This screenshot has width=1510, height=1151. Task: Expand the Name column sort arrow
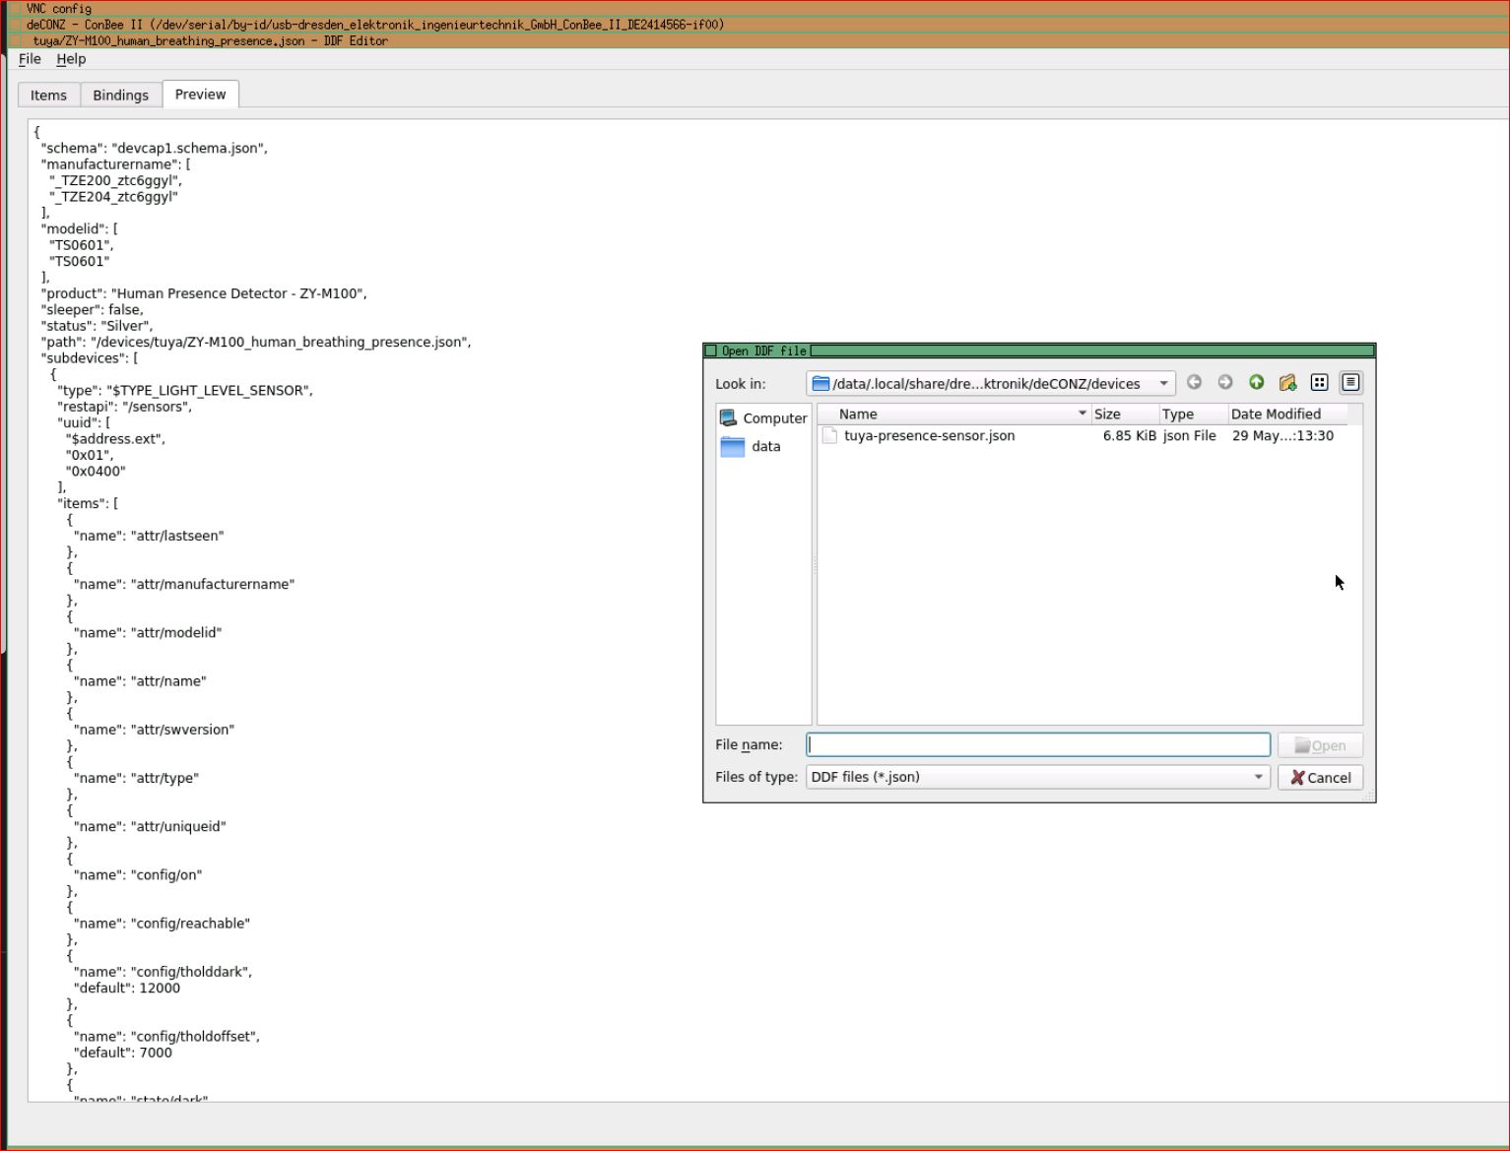[x=1083, y=414]
